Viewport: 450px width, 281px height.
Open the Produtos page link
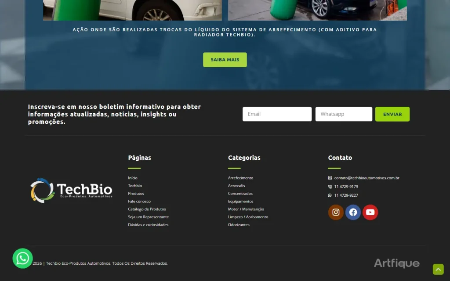(x=136, y=194)
